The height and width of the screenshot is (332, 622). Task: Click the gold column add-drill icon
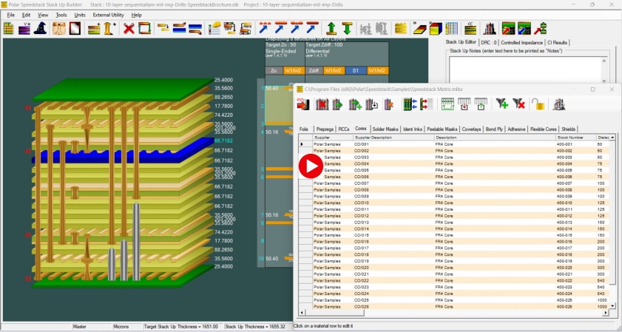coord(109,28)
